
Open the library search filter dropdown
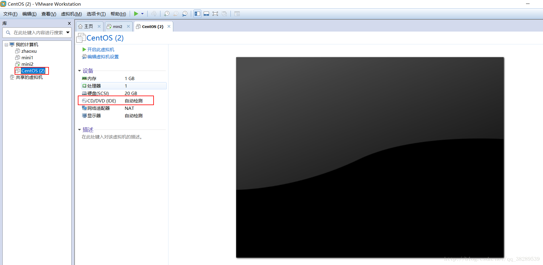coord(68,32)
